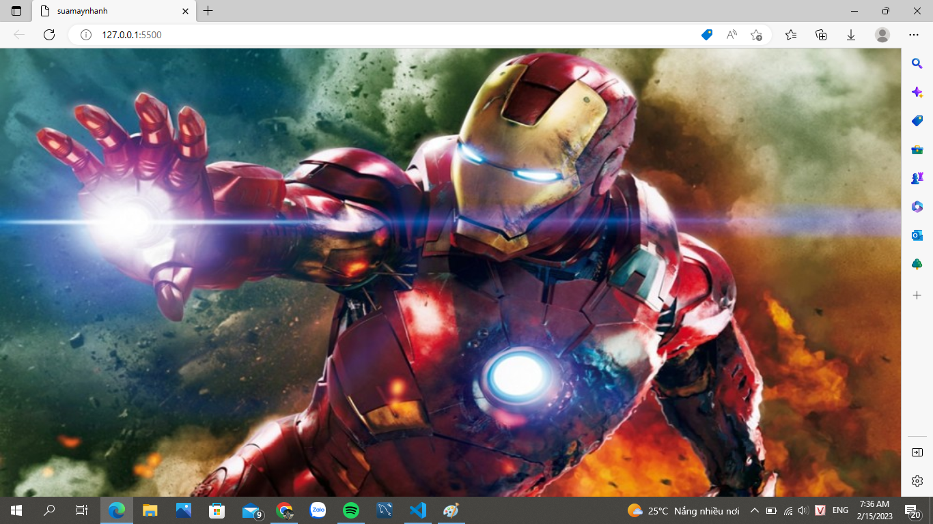Open Microsoft Store from taskbar
Screen dimensions: 933x524
tap(217, 510)
